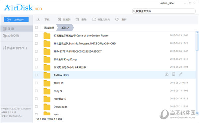Click the '1B74B7793A61F43C6C050293EDA8D0D7' name
199x123 pixels.
78,51
